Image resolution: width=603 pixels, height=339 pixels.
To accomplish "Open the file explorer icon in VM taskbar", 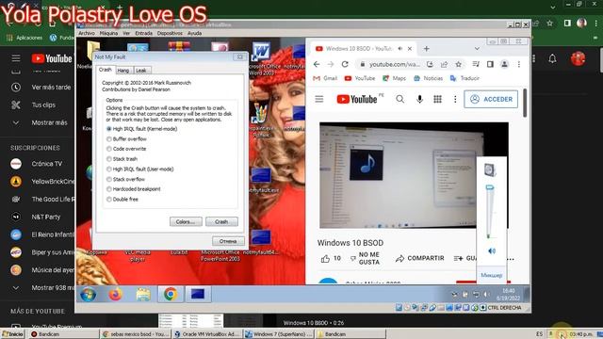I will 143,295.
